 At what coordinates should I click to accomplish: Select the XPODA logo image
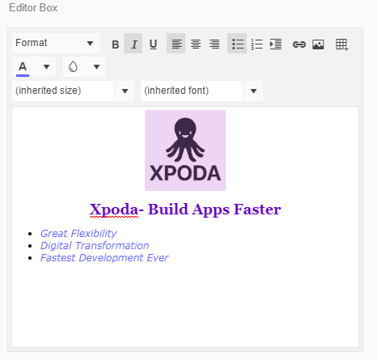[x=185, y=150]
